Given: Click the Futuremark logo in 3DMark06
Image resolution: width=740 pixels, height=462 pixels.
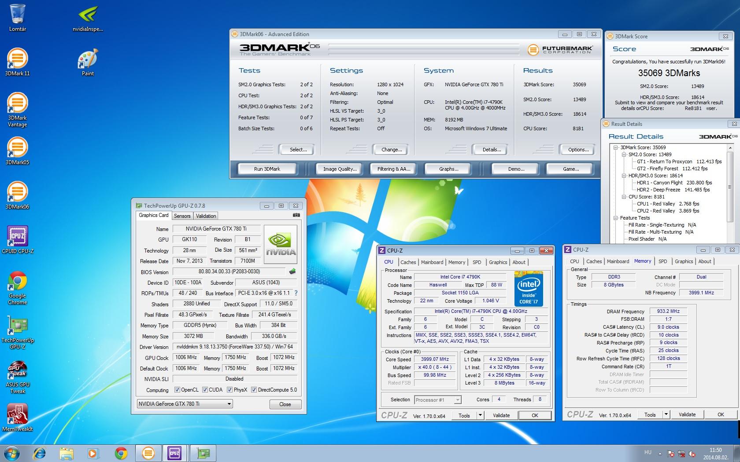Looking at the screenshot, I should pos(560,50).
